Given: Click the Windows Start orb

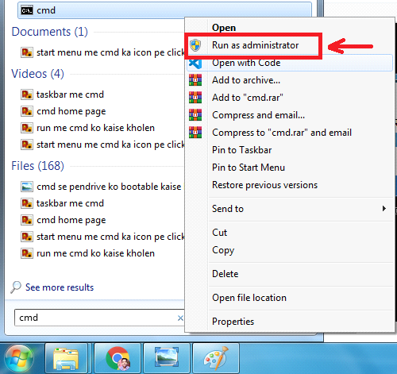Looking at the screenshot, I should point(19,359).
